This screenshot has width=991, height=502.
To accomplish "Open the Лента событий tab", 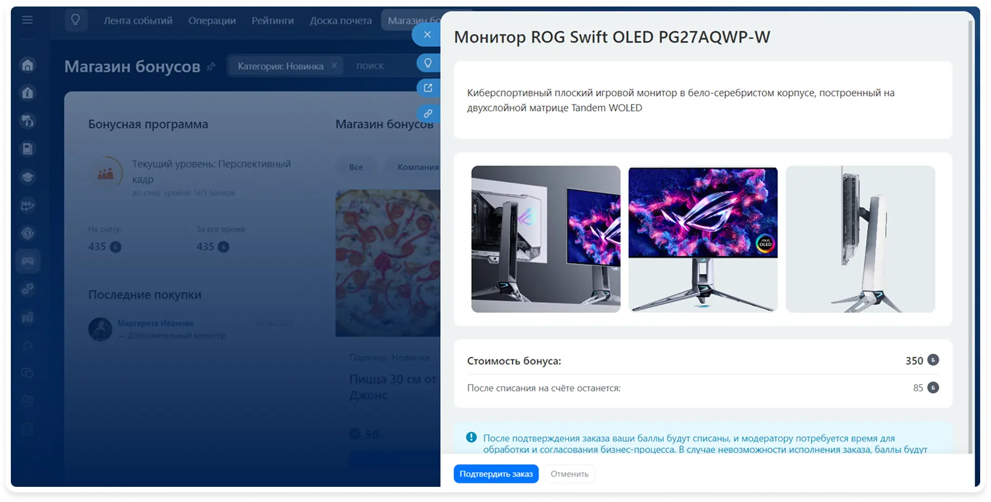I will 138,21.
